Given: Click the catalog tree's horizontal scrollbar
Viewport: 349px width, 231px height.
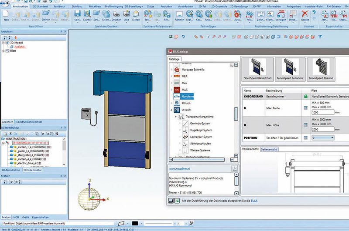Looking at the screenshot, I should (x=199, y=160).
